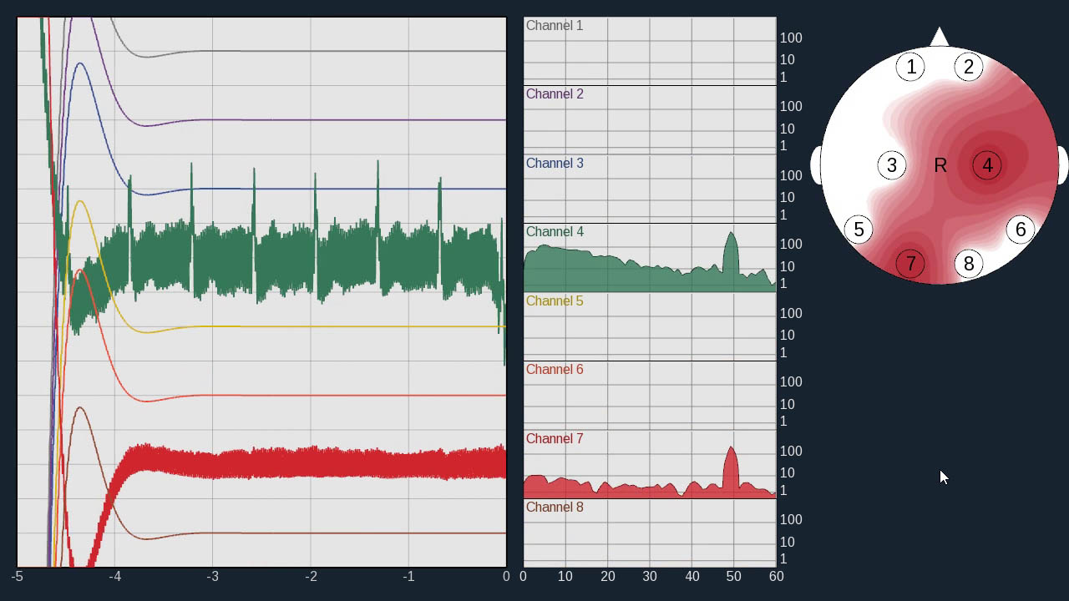Select electrode 6 on the scalp plot
This screenshot has height=601, width=1069.
(1021, 230)
